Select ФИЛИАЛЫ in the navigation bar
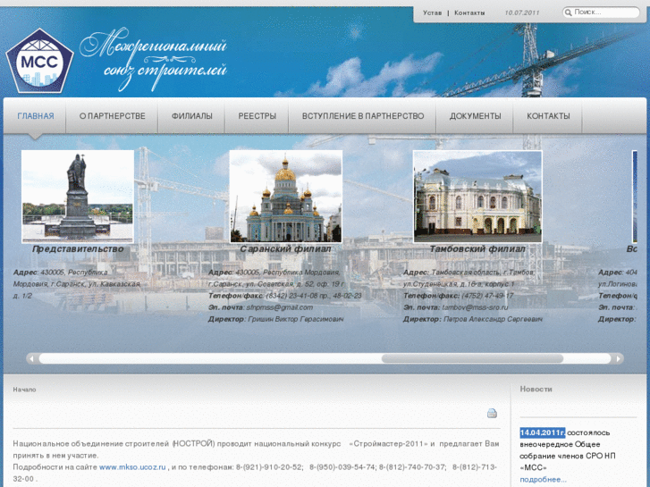This screenshot has height=487, width=650. (192, 116)
